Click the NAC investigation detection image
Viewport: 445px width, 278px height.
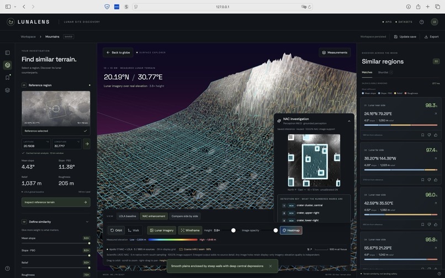click(x=314, y=161)
